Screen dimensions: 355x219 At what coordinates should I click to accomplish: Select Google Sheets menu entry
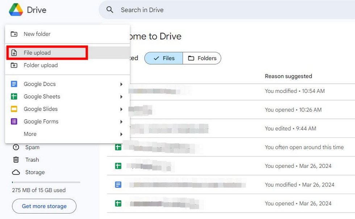pyautogui.click(x=67, y=96)
